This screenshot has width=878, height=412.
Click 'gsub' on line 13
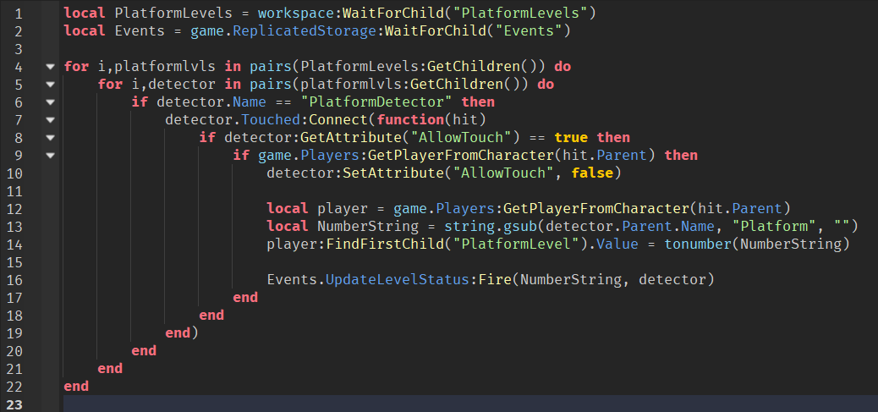pyautogui.click(x=520, y=227)
